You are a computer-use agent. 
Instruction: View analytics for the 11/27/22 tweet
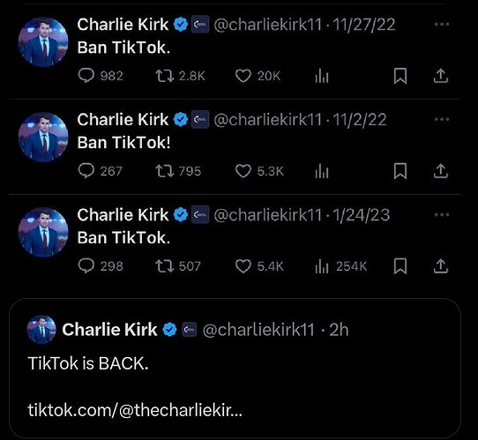click(322, 76)
